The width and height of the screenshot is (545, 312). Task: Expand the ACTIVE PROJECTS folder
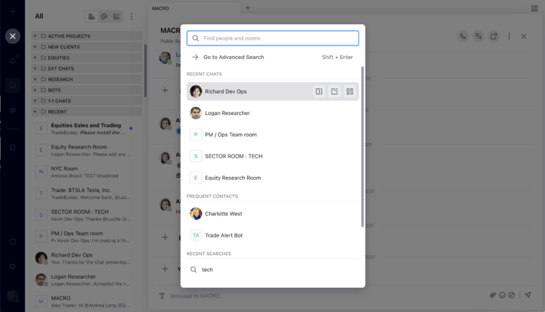click(x=35, y=36)
